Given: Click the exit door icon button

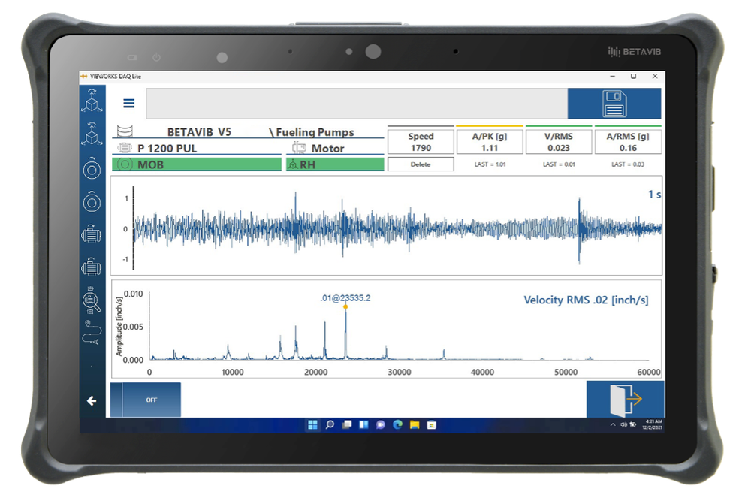Looking at the screenshot, I should [625, 399].
